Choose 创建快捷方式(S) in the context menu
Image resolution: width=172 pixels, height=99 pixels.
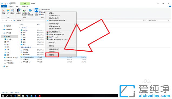[61, 49]
